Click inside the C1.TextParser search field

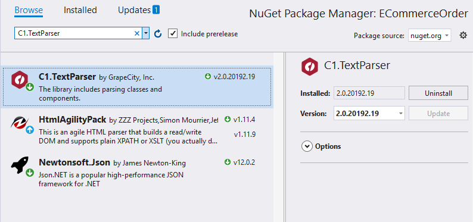[x=74, y=33]
